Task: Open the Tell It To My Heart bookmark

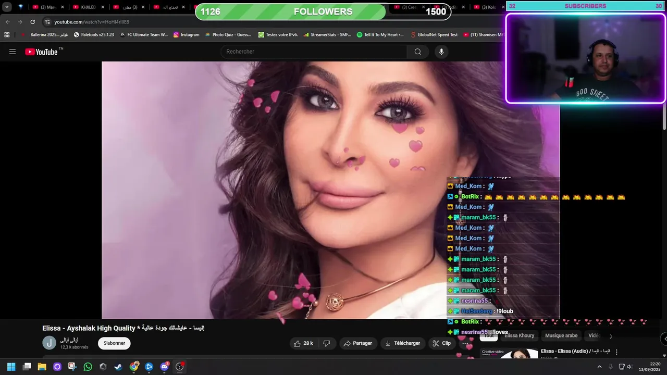Action: click(x=380, y=35)
